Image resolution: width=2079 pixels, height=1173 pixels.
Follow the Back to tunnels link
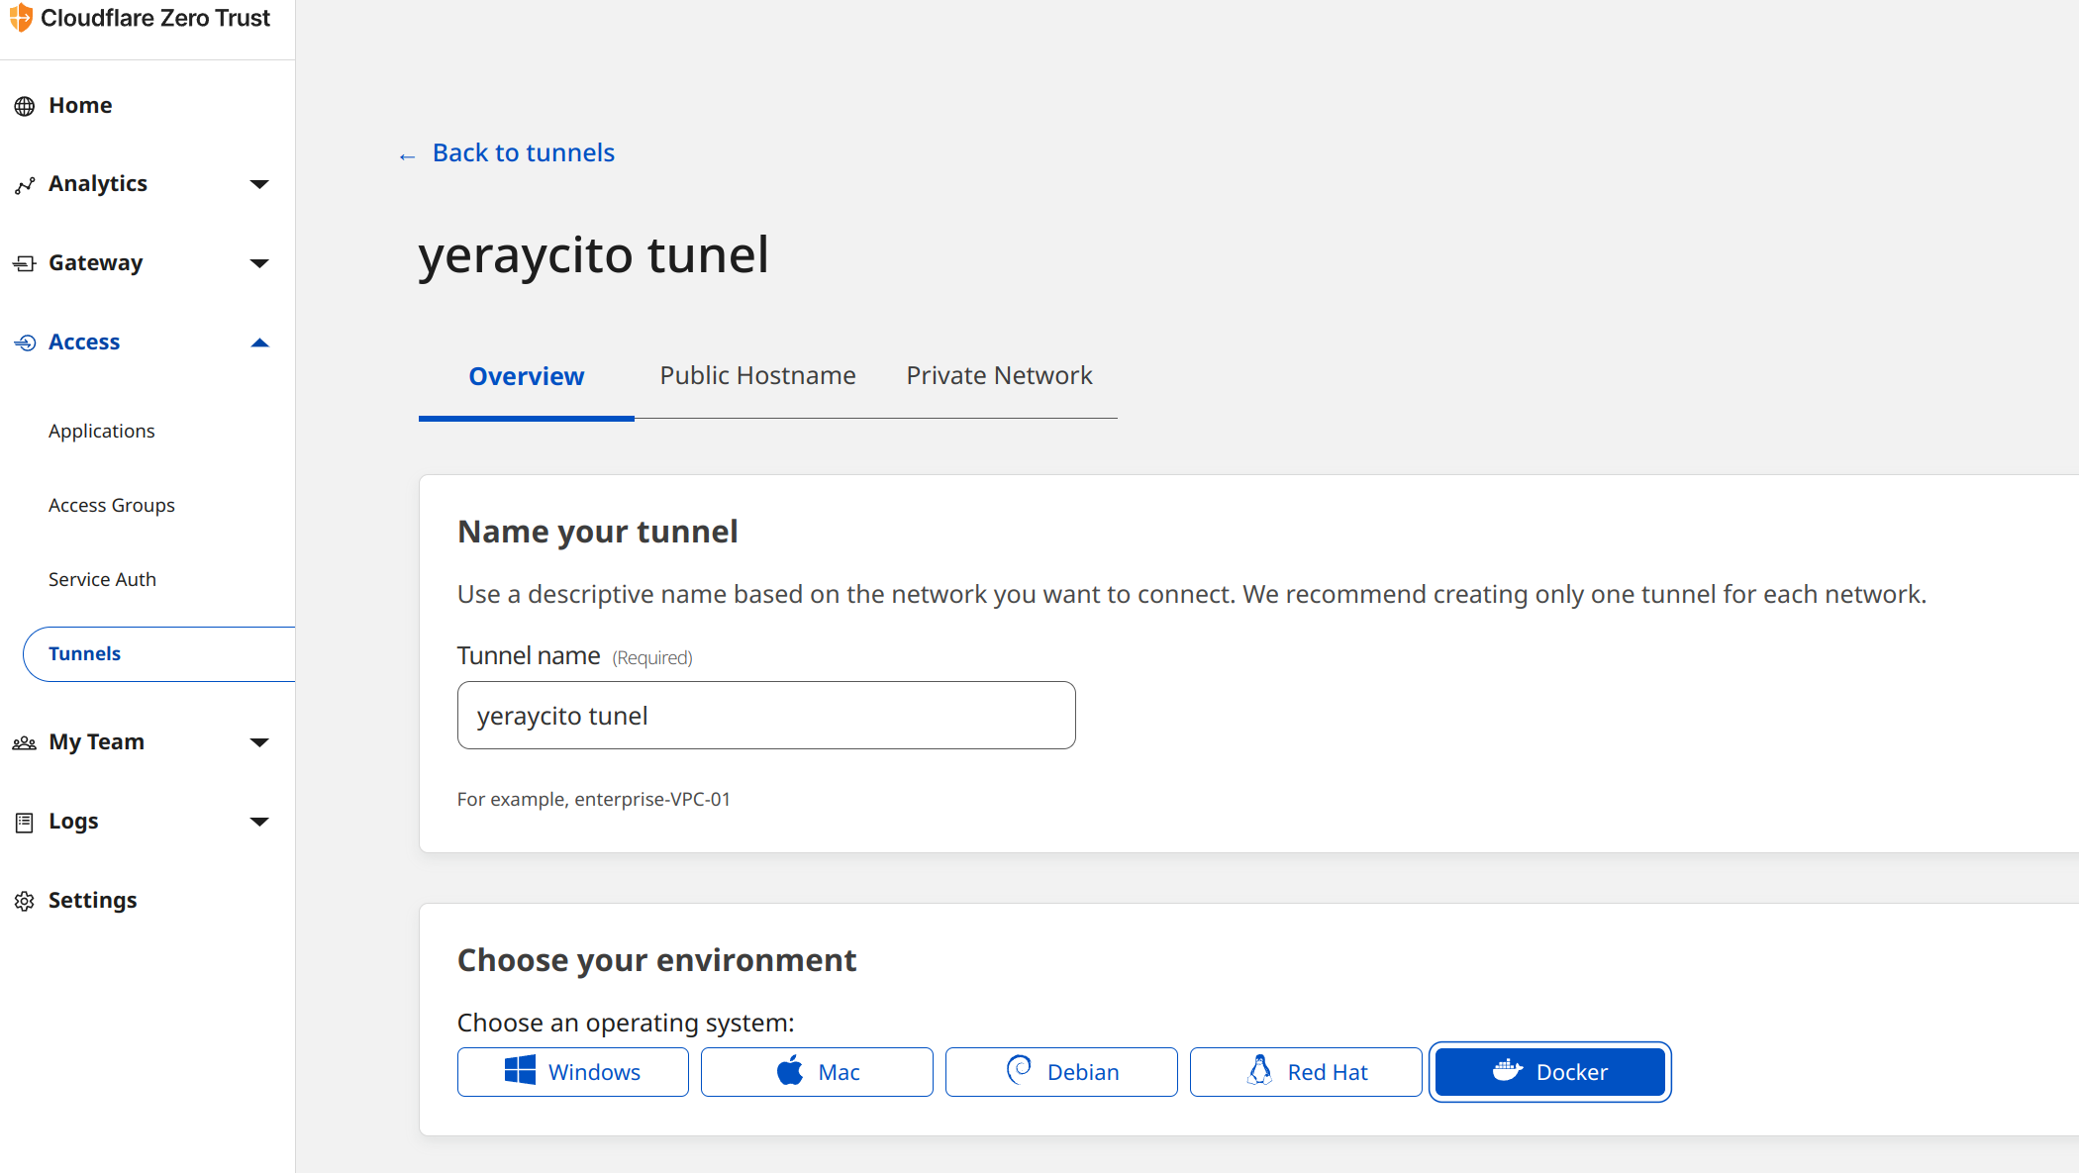(523, 153)
